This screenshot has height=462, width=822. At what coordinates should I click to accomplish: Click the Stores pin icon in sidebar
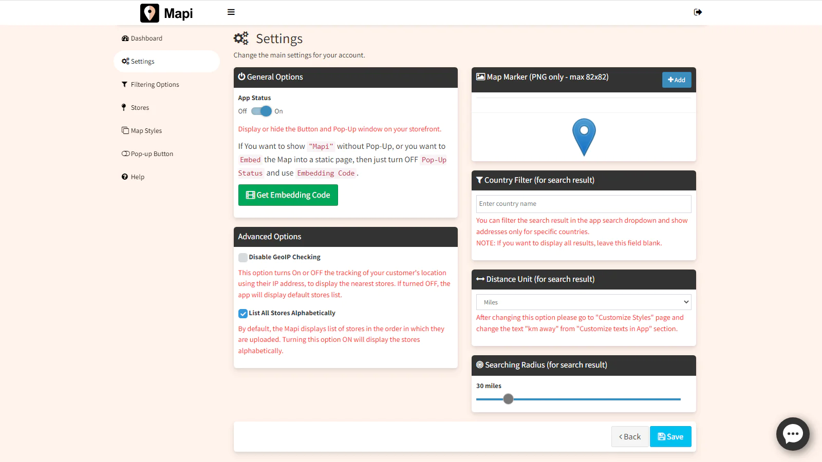[x=123, y=107]
